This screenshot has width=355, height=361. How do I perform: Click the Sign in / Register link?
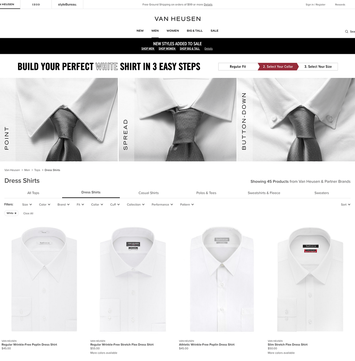pyautogui.click(x=316, y=5)
